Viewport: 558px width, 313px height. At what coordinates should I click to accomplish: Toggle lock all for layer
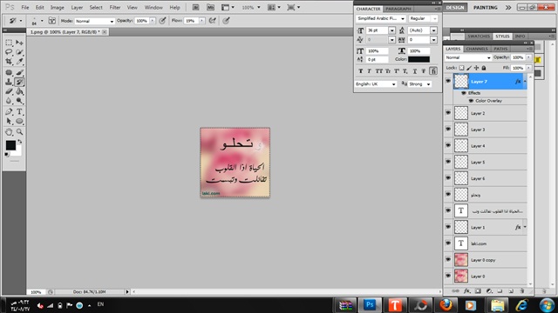point(484,68)
